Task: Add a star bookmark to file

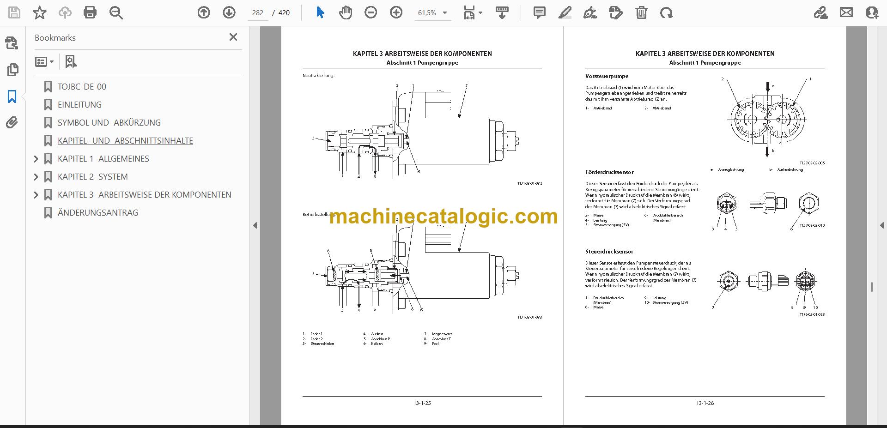Action: tap(40, 12)
